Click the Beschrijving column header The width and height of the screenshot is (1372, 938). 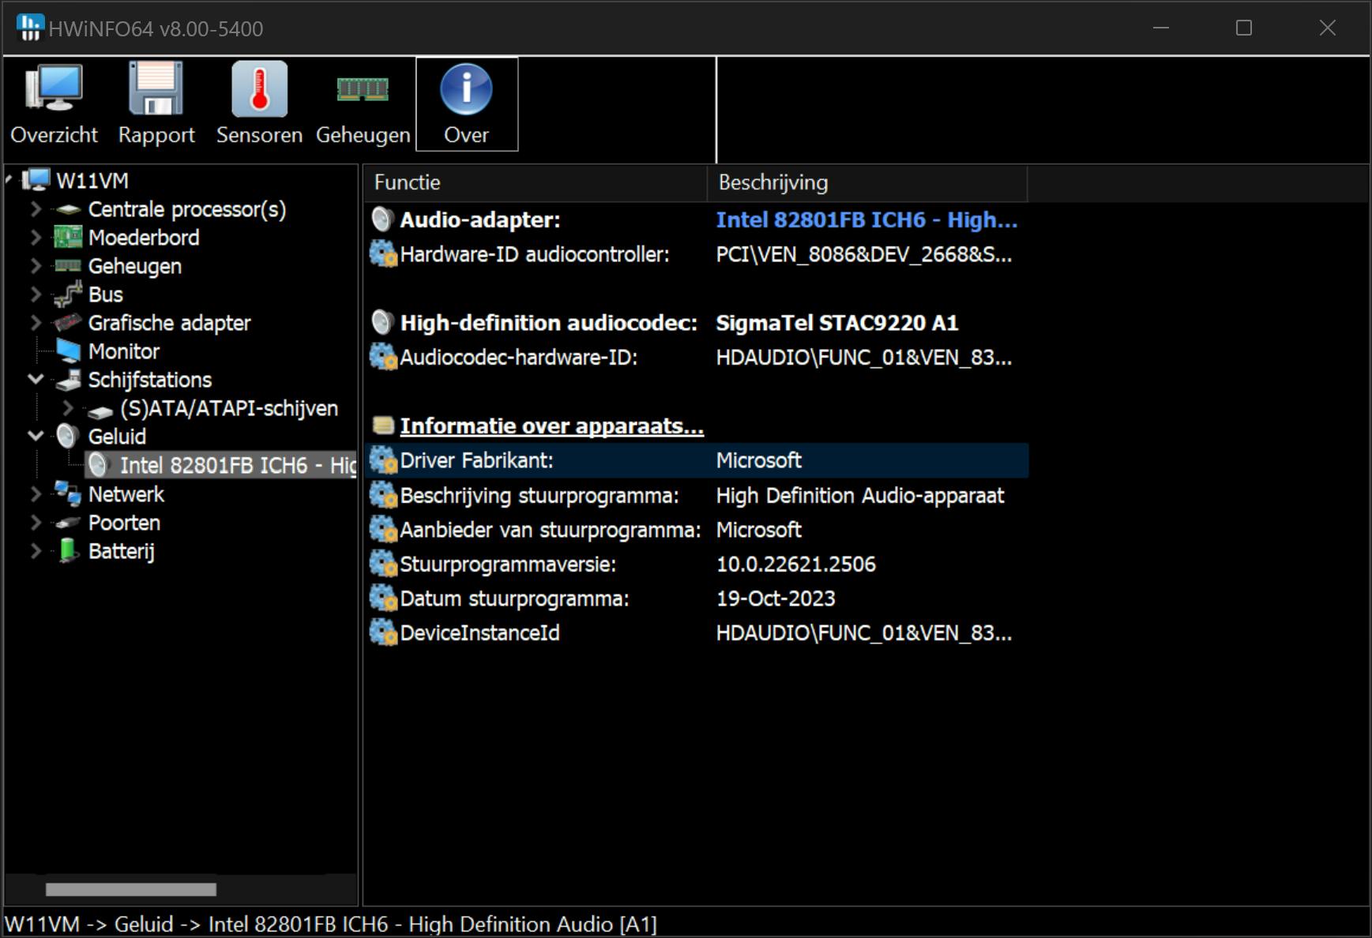[866, 182]
